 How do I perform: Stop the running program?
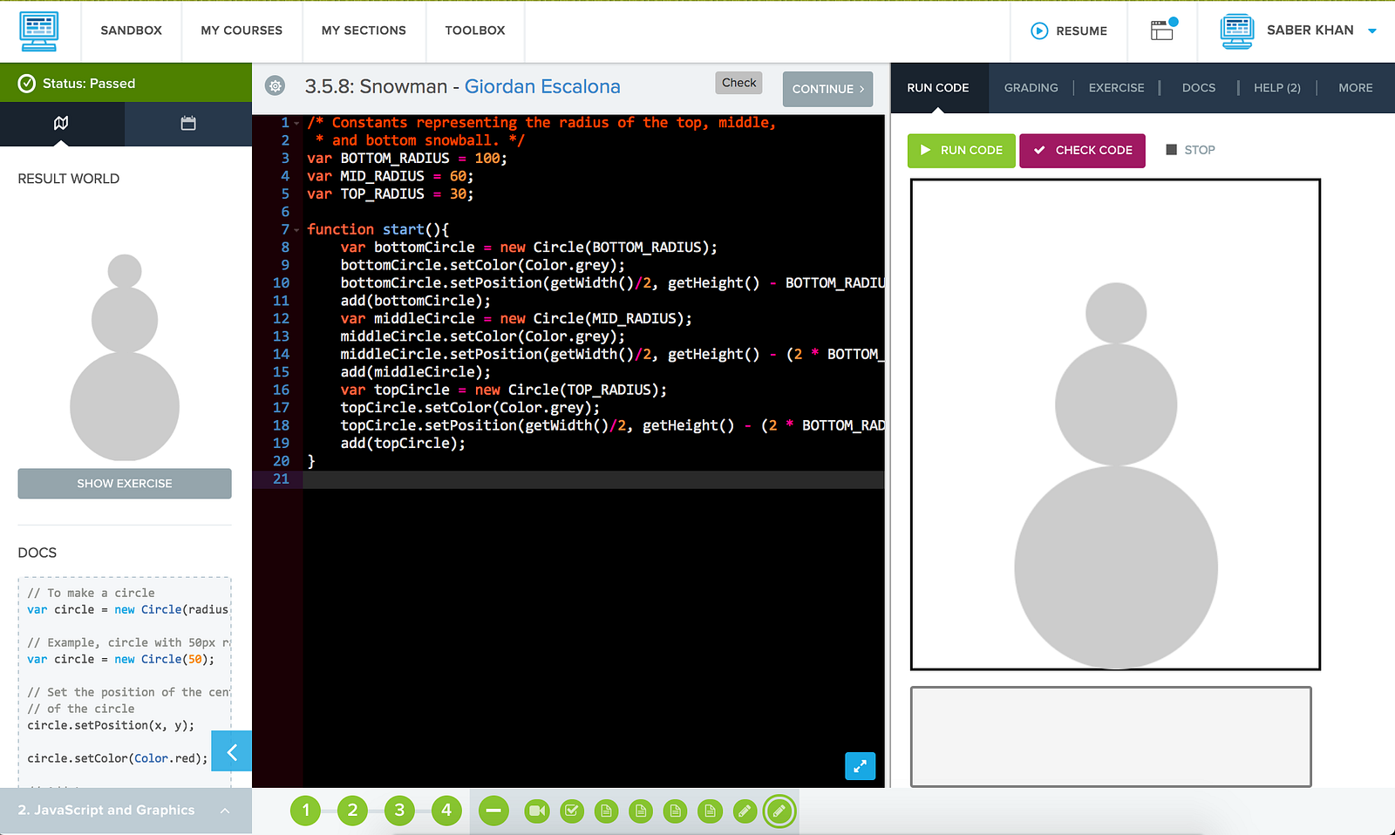tap(1190, 150)
